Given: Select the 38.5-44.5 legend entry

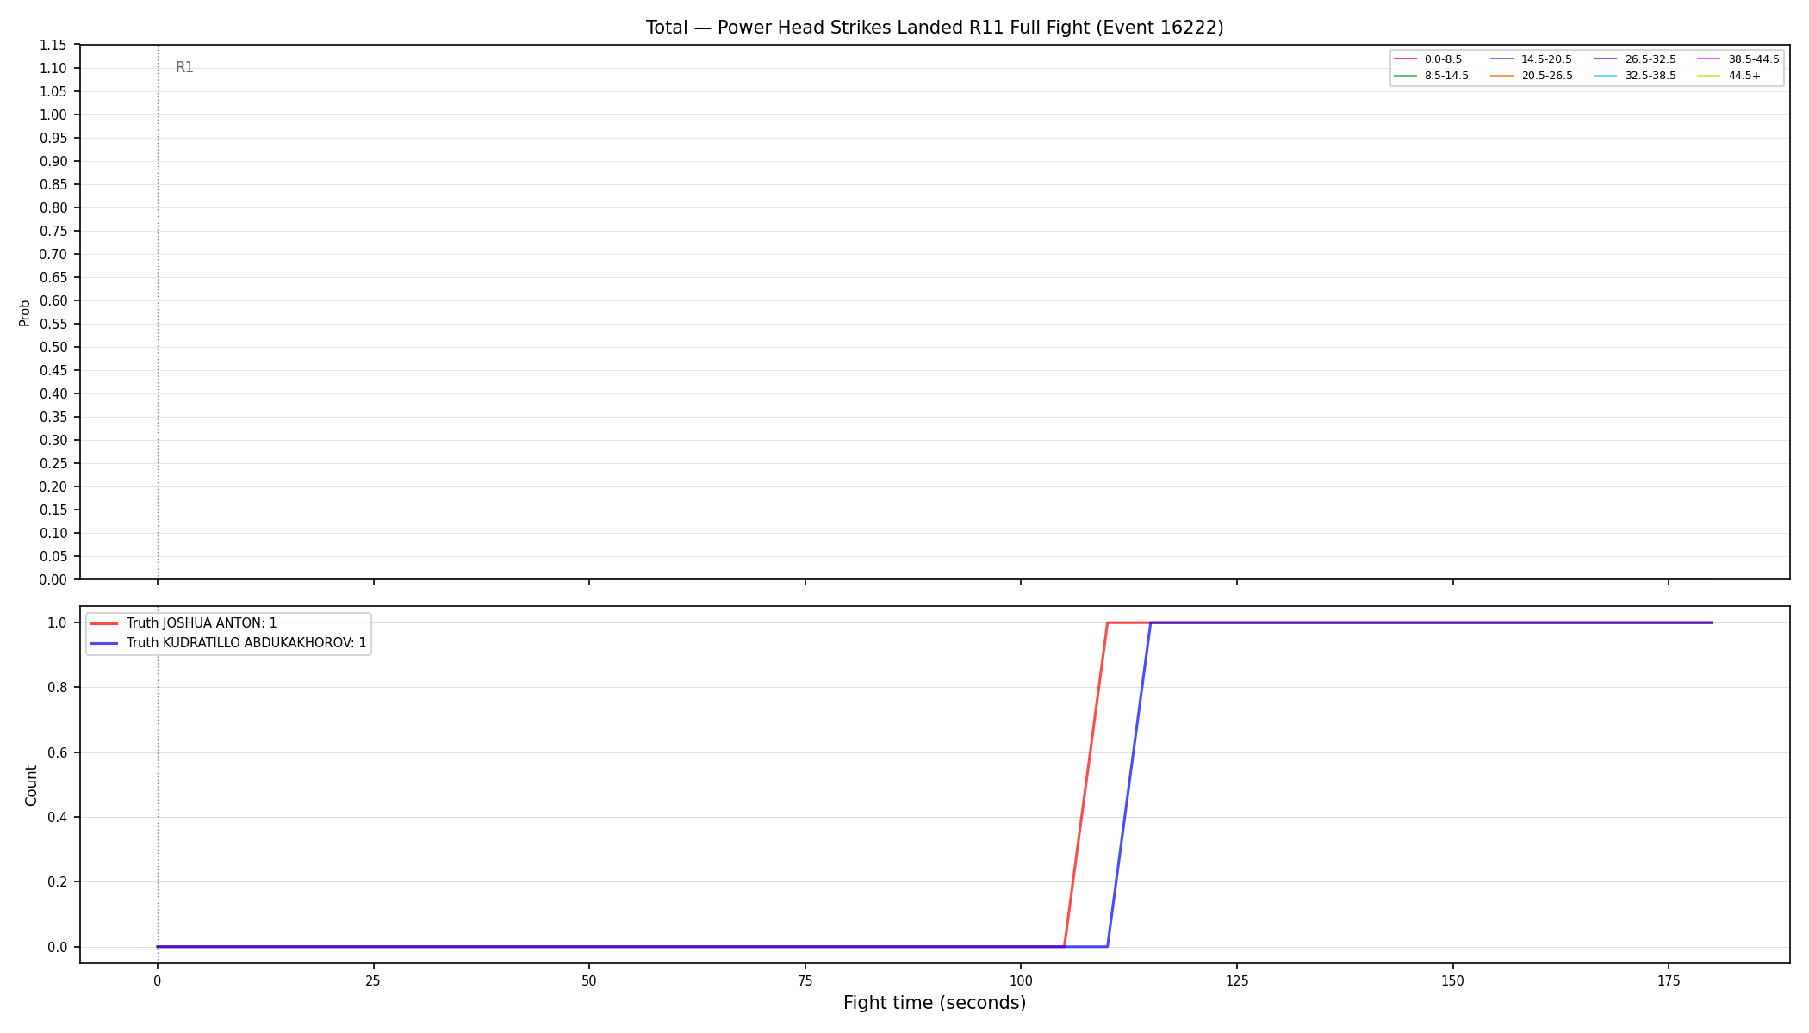Looking at the screenshot, I should 1738,59.
